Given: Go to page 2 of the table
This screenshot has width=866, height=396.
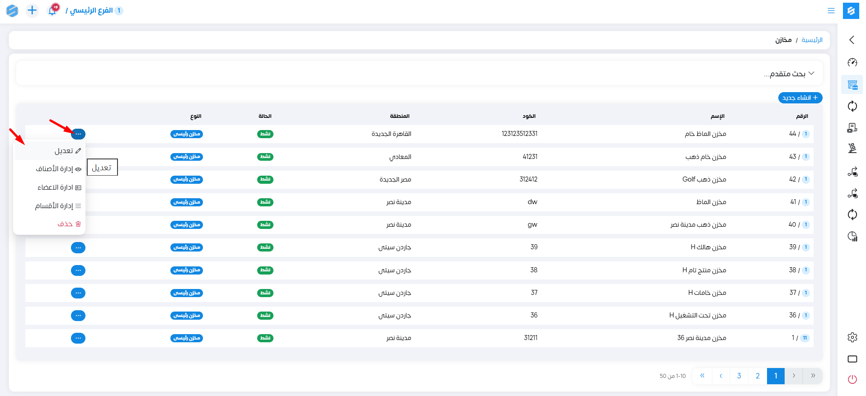Looking at the screenshot, I should click(x=758, y=376).
